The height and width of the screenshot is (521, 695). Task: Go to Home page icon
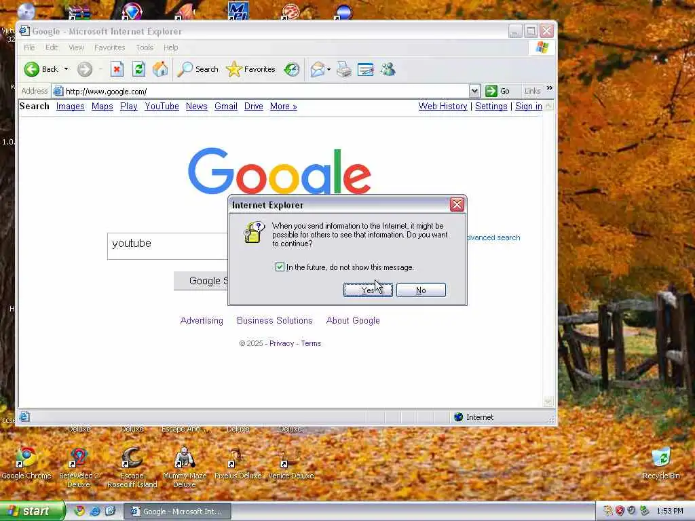(x=160, y=69)
